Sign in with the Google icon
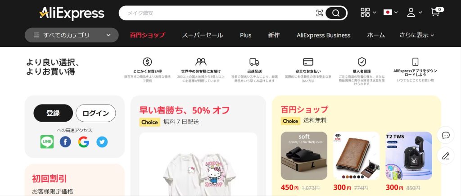 point(83,142)
